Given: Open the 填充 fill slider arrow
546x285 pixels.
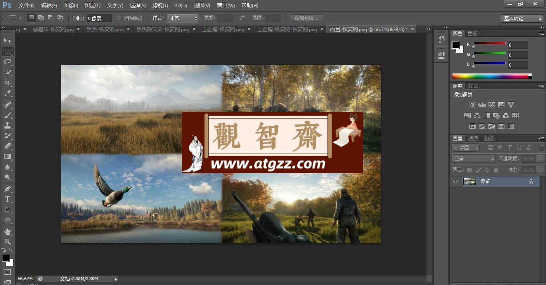Looking at the screenshot, I should click(540, 170).
